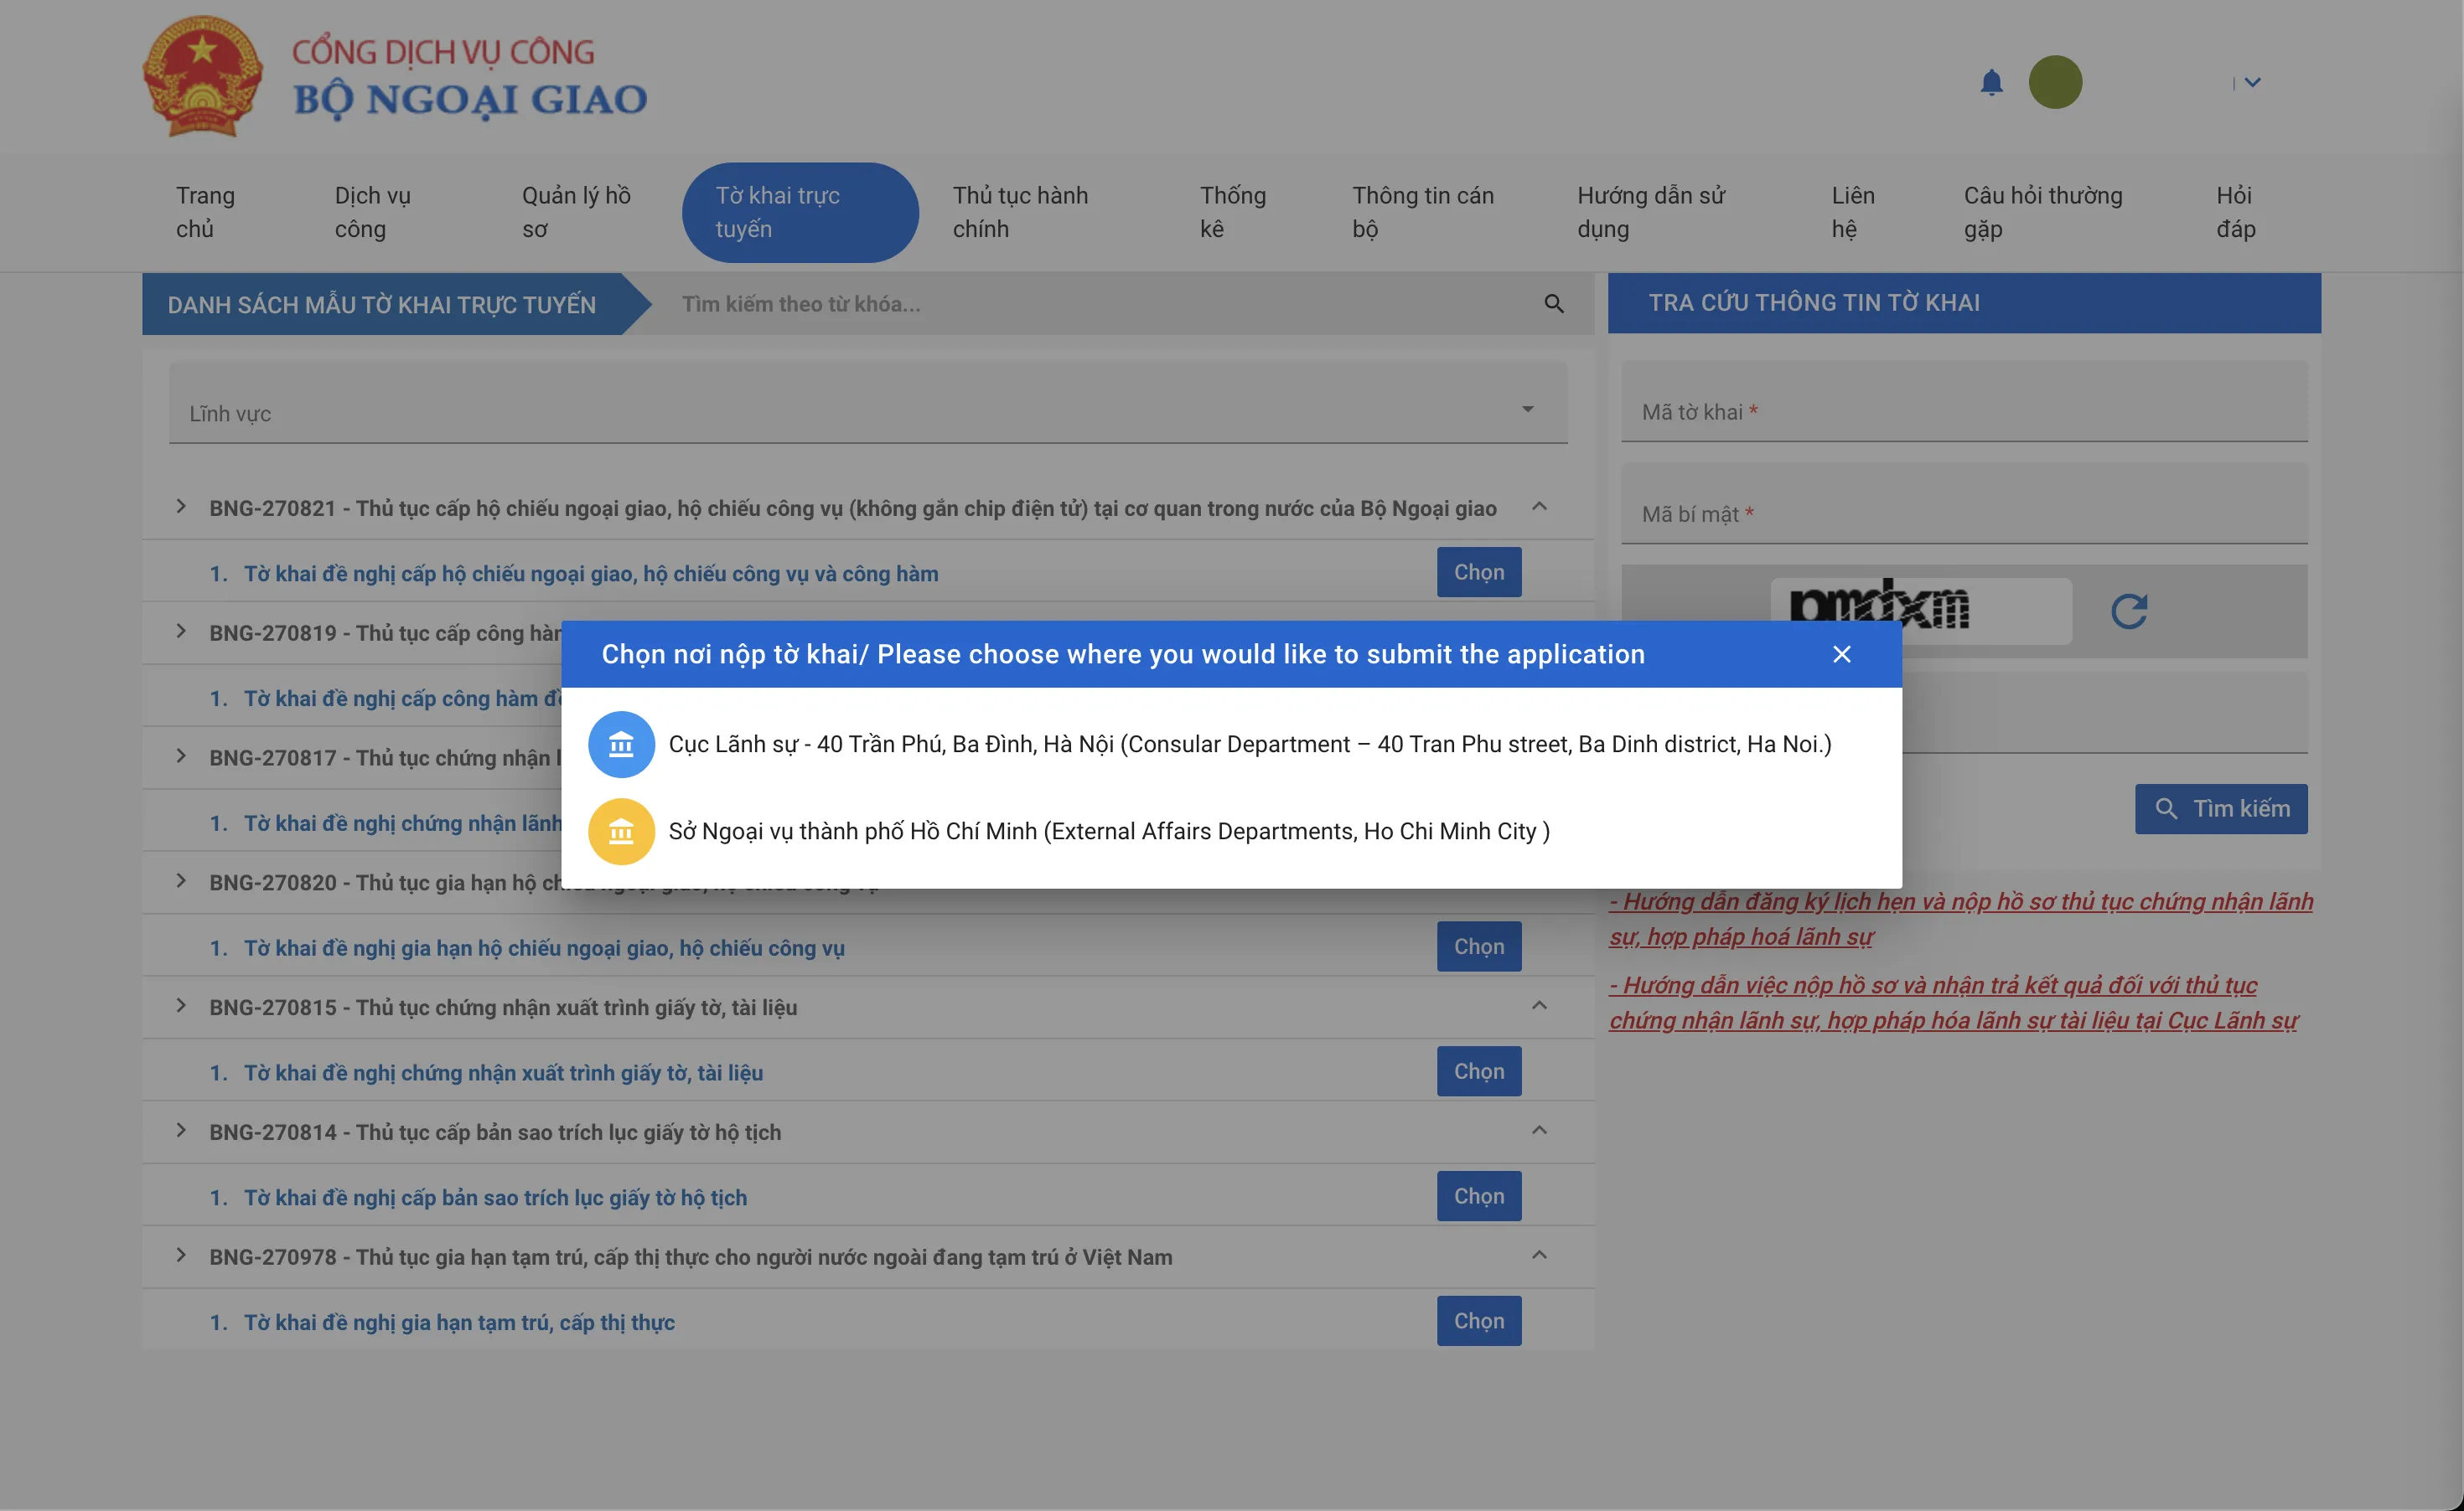Go to the Quản lý hồ sơ menu
This screenshot has width=2464, height=1511.
[576, 212]
